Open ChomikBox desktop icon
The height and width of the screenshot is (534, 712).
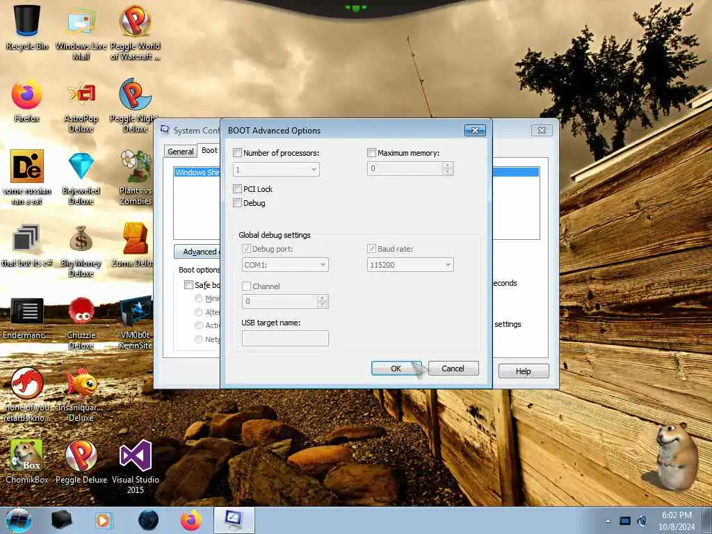coord(27,462)
